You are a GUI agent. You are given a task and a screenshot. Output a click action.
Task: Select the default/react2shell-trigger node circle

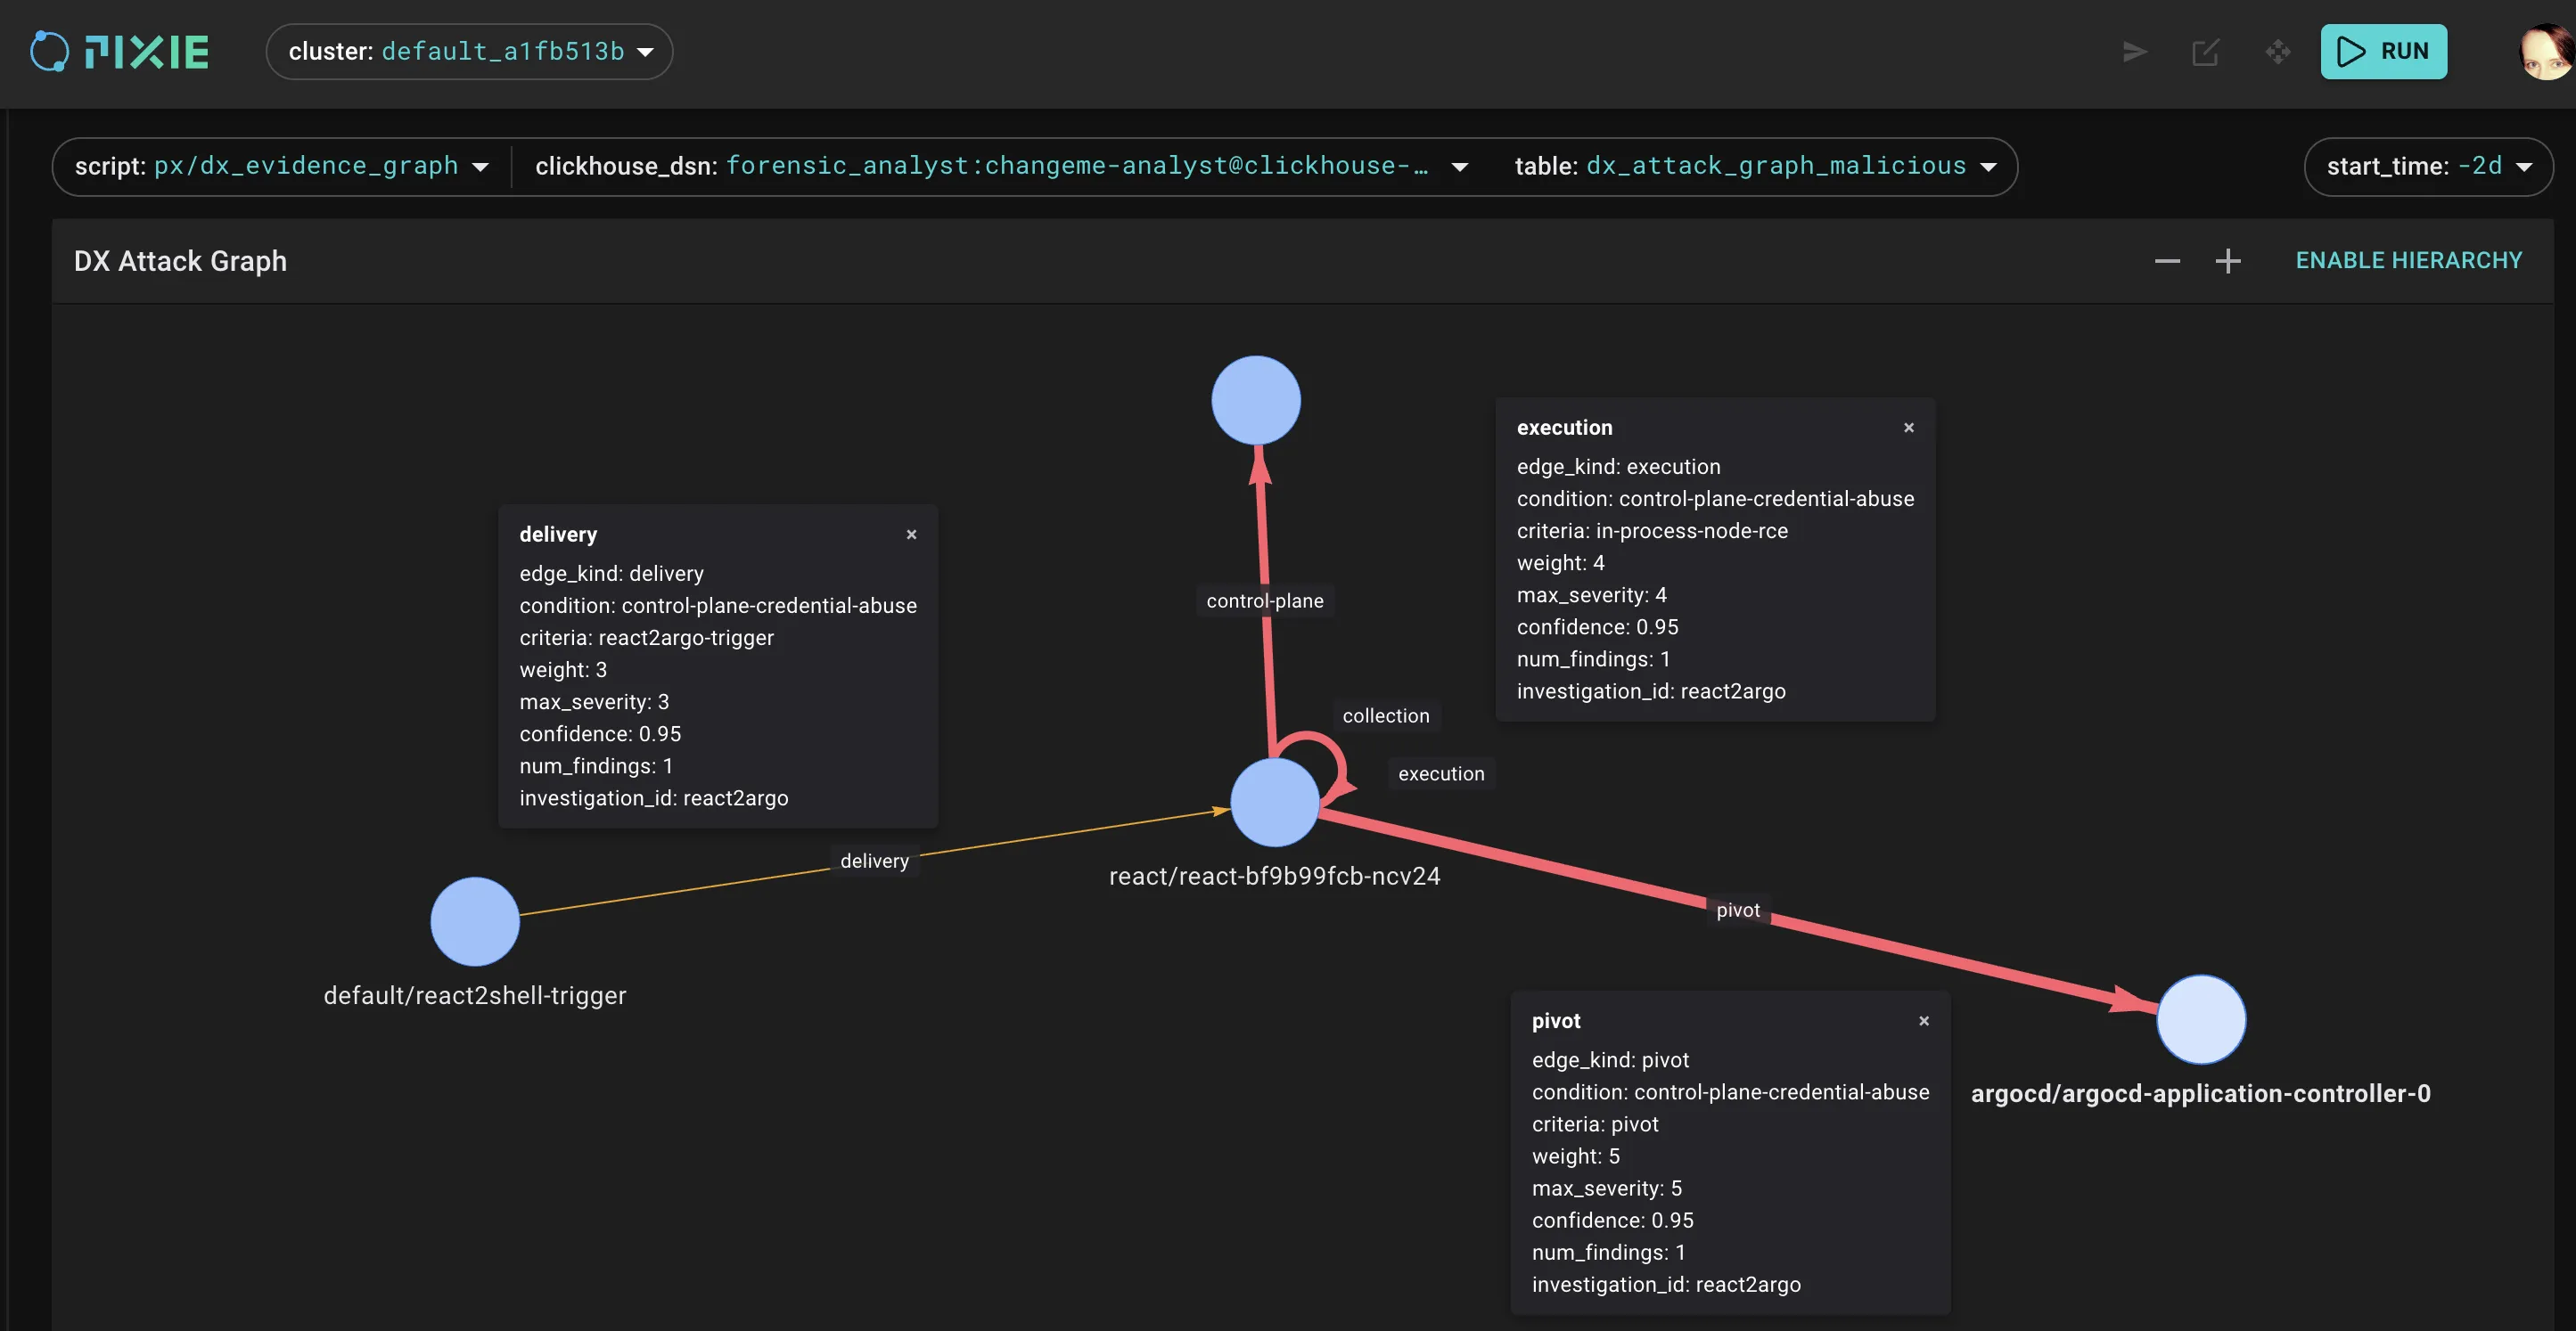tap(475, 921)
